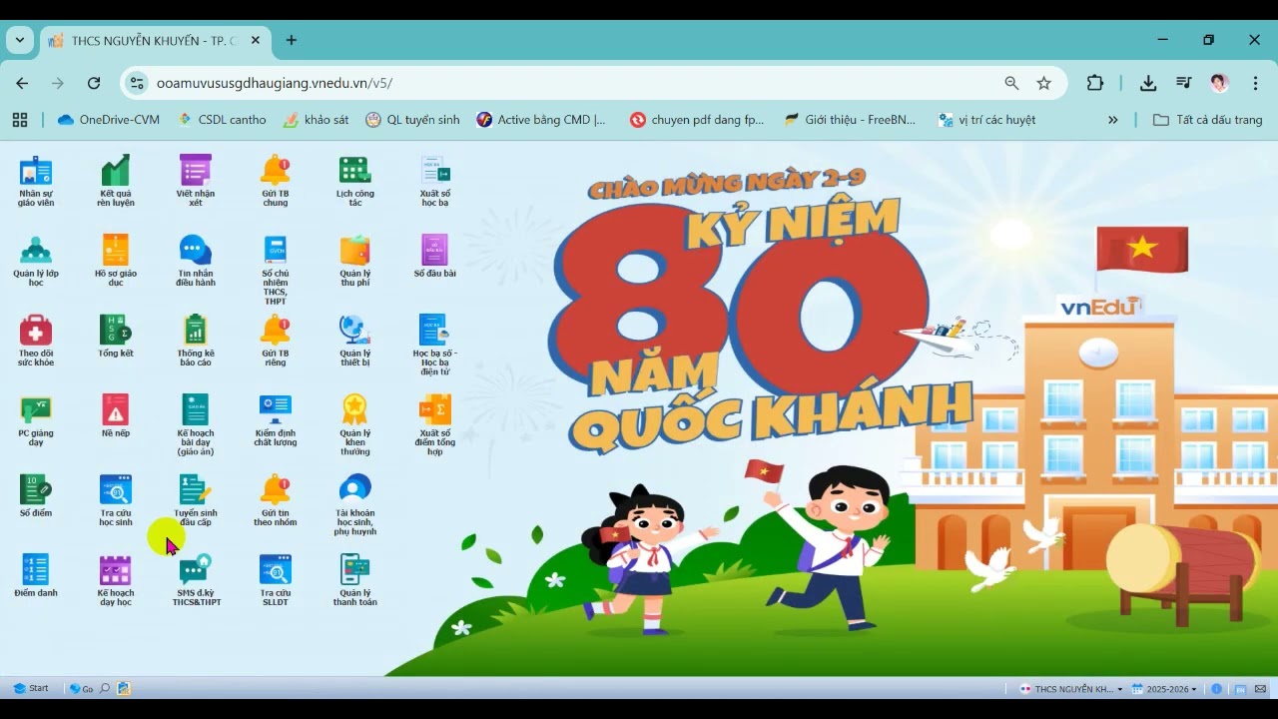Click the zoom magnifier in address bar

(x=1011, y=83)
